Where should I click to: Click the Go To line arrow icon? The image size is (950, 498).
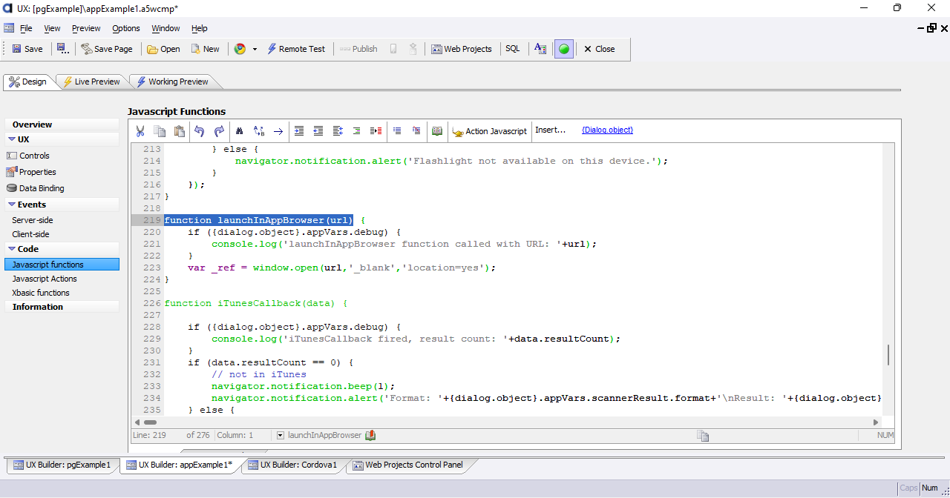click(x=278, y=131)
